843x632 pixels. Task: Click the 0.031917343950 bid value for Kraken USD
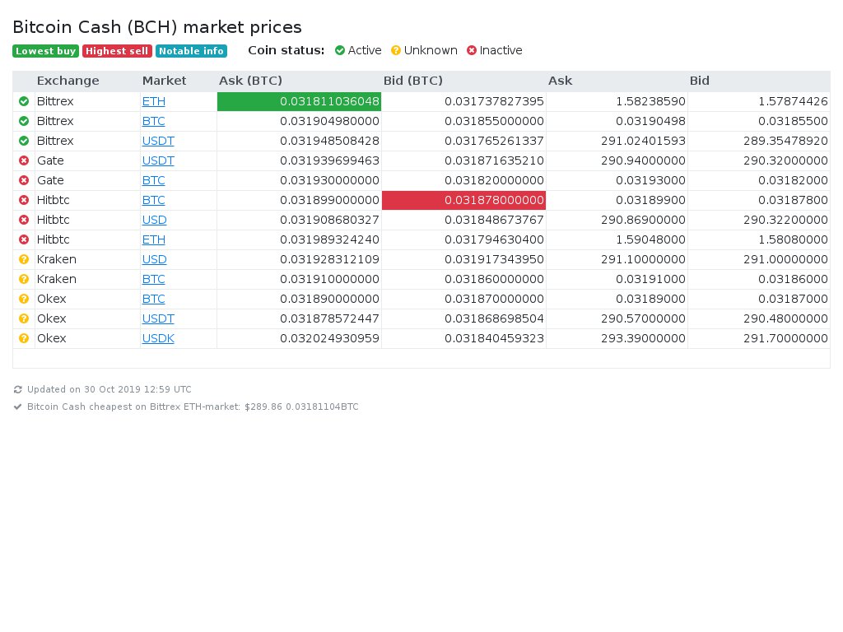click(x=494, y=259)
